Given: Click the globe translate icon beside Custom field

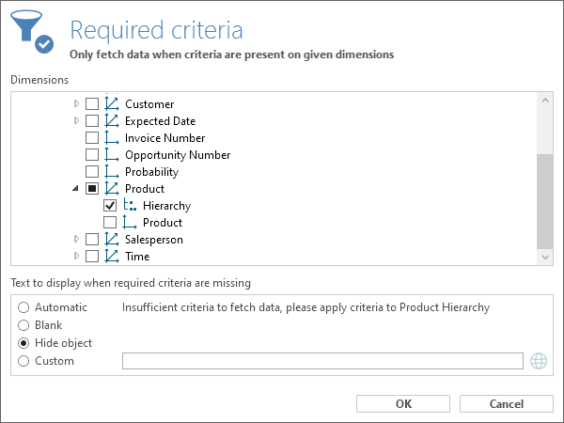Looking at the screenshot, I should (x=539, y=361).
